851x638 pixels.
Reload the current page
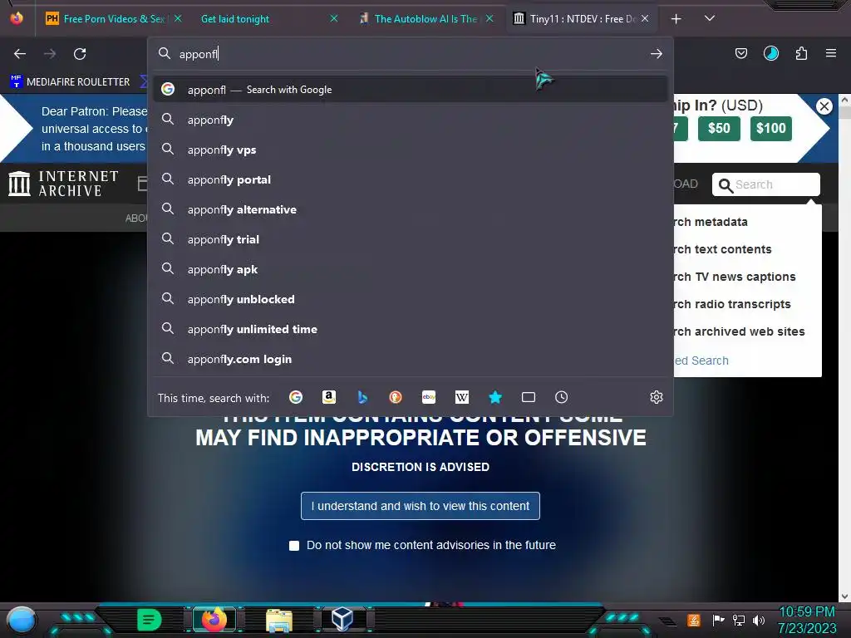click(80, 54)
